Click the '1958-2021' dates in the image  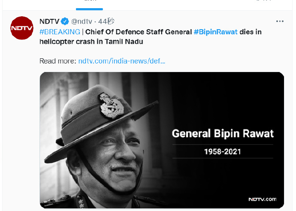(x=223, y=152)
